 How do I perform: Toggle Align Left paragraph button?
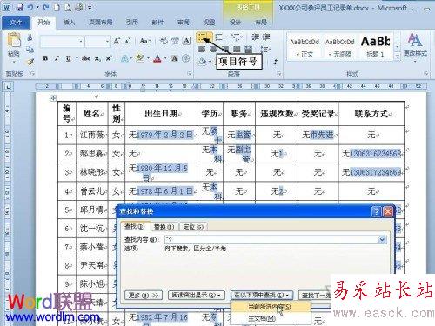click(202, 49)
